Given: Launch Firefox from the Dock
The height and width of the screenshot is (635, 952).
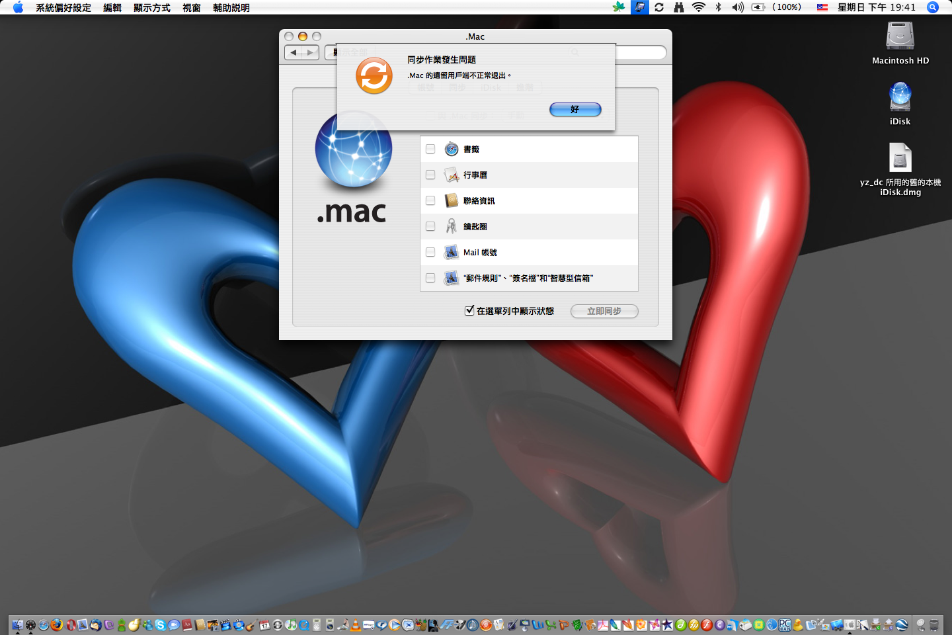Looking at the screenshot, I should 57,624.
